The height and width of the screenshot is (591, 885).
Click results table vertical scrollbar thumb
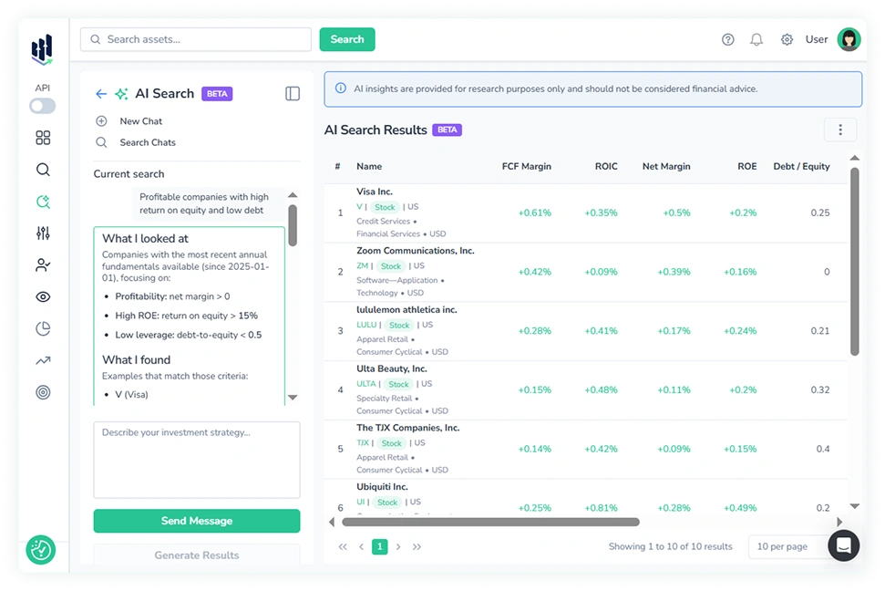[855, 262]
